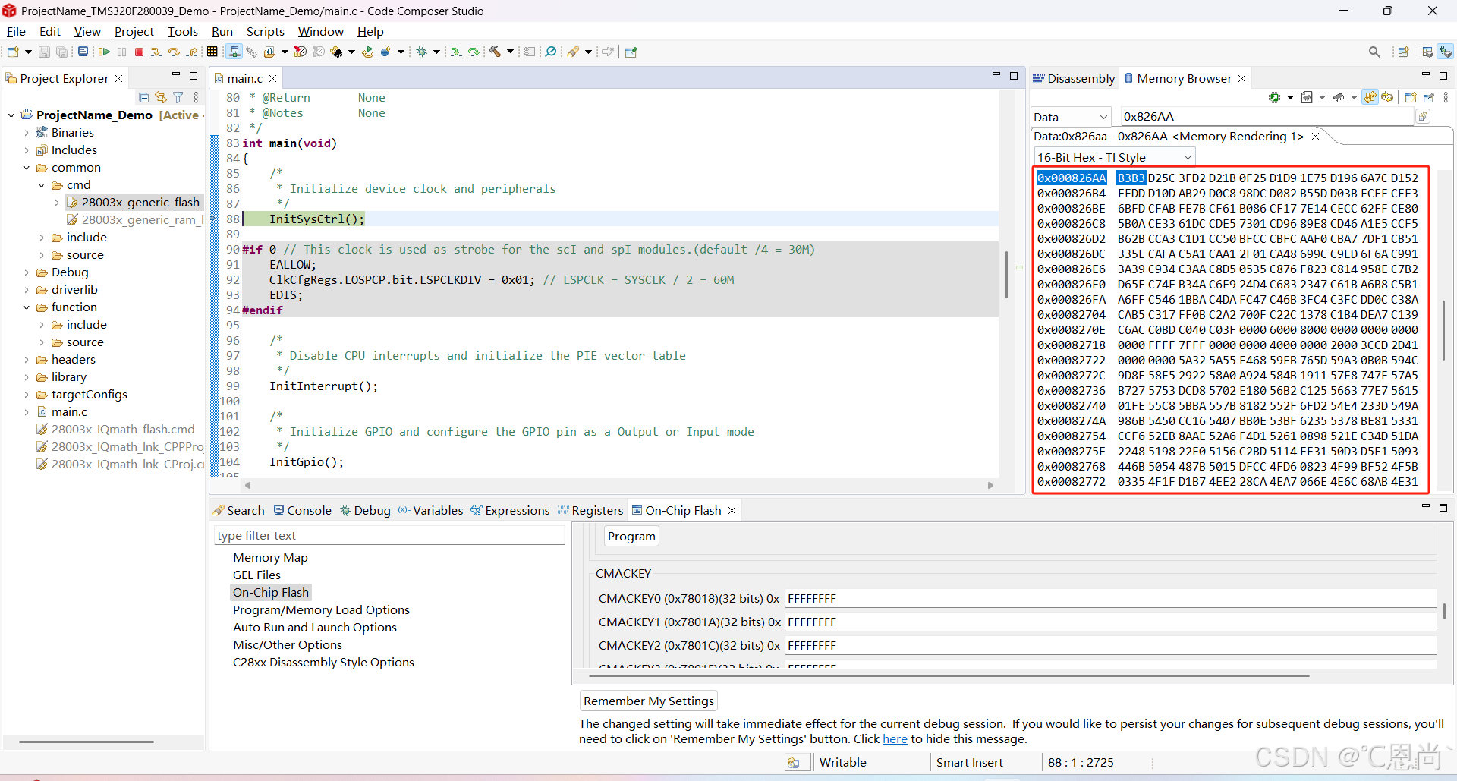Viewport: 1457px width, 781px height.
Task: Click the Step Into icon
Action: pos(156,52)
